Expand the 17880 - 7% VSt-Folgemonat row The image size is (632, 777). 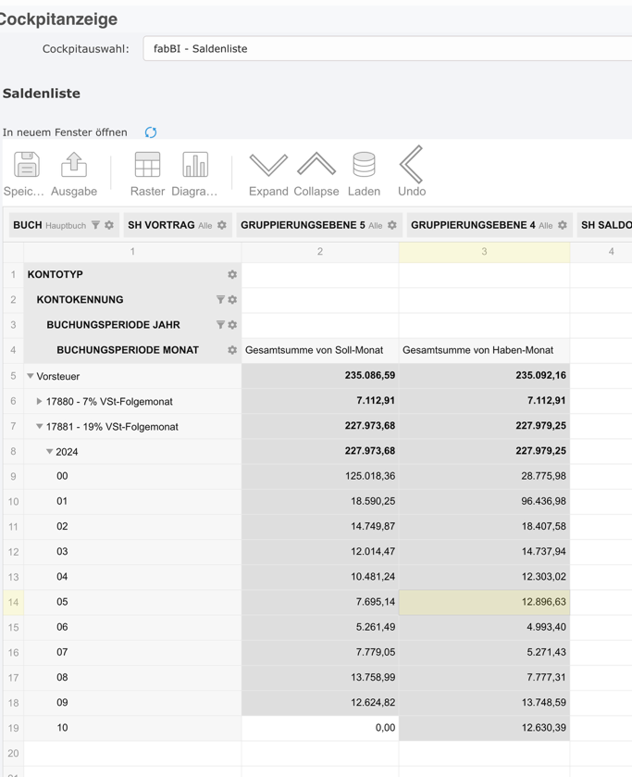pyautogui.click(x=39, y=401)
